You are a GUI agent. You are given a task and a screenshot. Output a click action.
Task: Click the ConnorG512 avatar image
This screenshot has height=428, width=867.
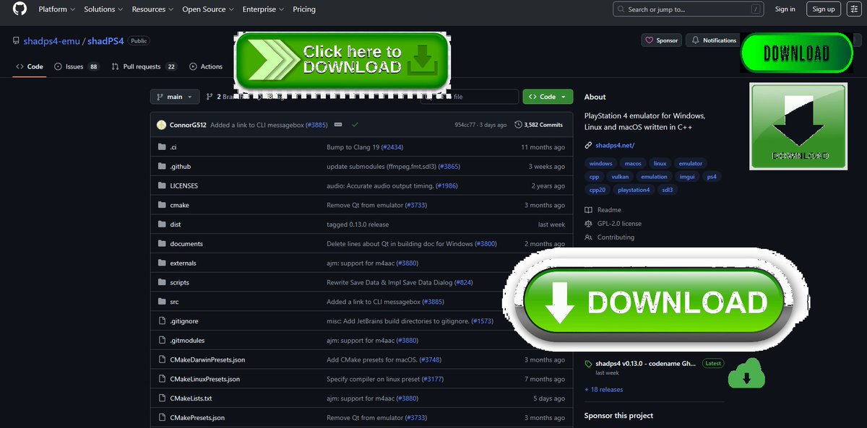pos(161,125)
